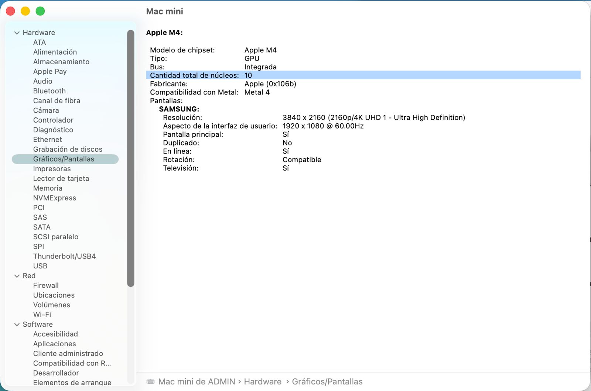
Task: Open Grabación de discos
Action: coord(68,149)
